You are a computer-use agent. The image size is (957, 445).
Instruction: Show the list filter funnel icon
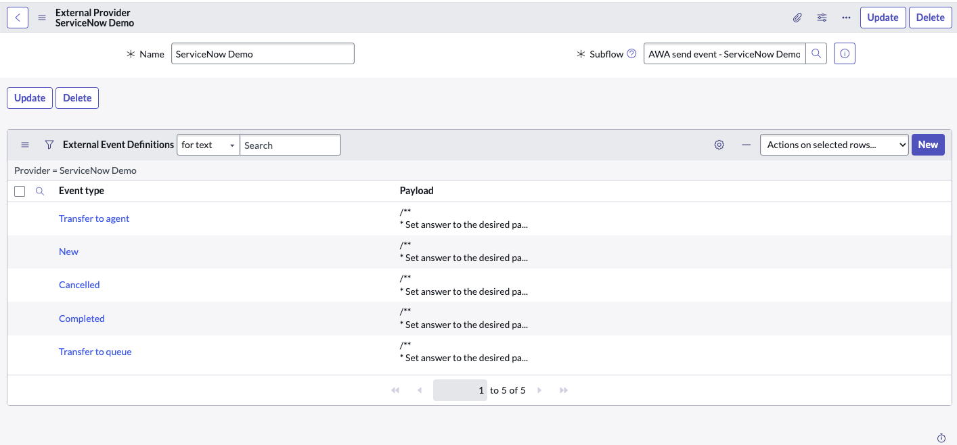(x=49, y=145)
